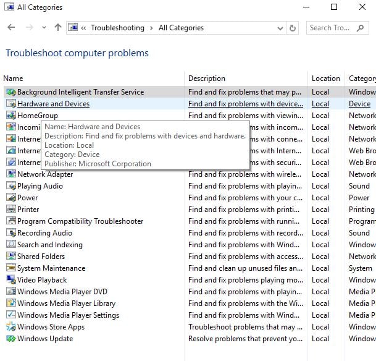The width and height of the screenshot is (376, 361).
Task: Click the Power troubleshooter icon
Action: [11, 198]
